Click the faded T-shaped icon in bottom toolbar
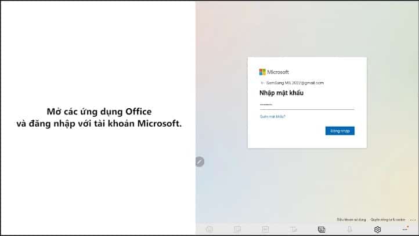The width and height of the screenshot is (419, 236). [294, 229]
